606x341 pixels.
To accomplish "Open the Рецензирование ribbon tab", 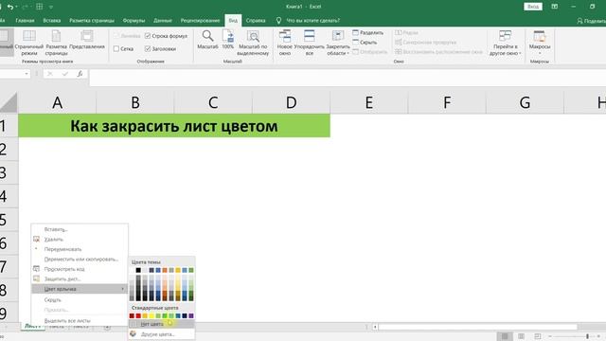I will (x=200, y=21).
